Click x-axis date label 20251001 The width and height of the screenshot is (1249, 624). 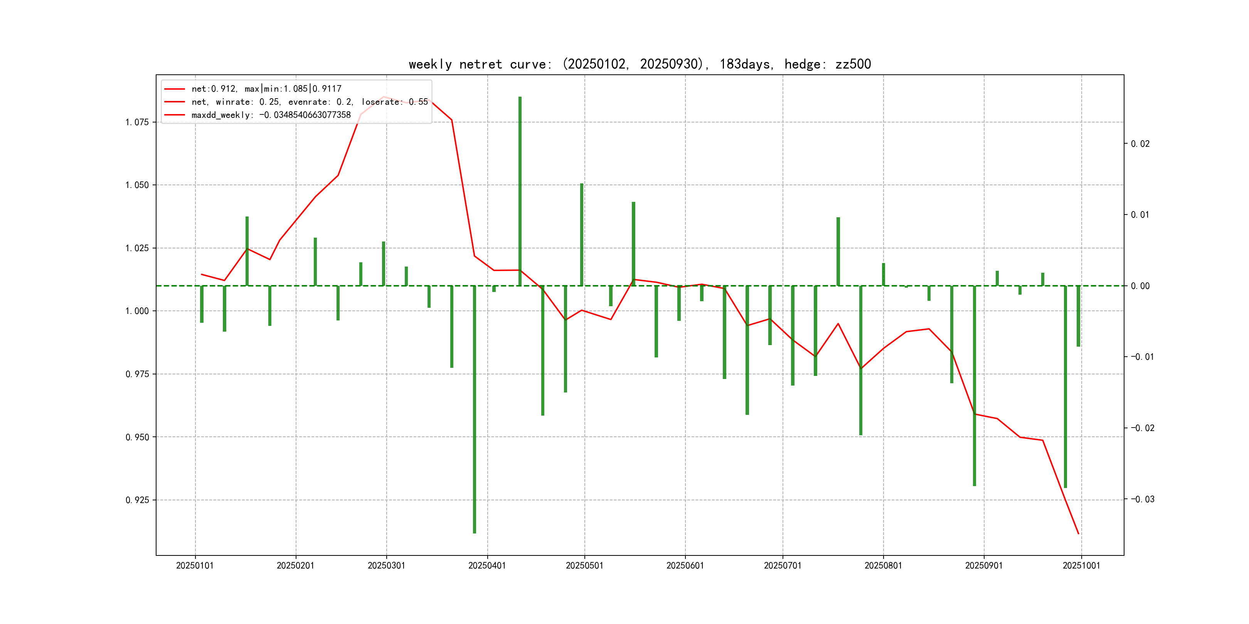1081,565
